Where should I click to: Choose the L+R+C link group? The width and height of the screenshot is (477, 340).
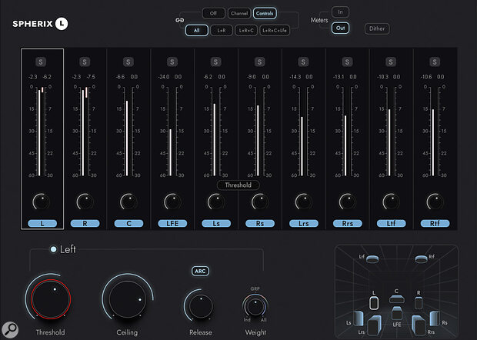246,31
